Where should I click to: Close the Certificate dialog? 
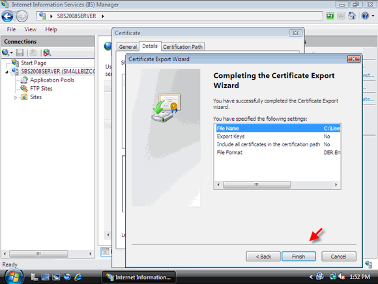click(x=295, y=33)
